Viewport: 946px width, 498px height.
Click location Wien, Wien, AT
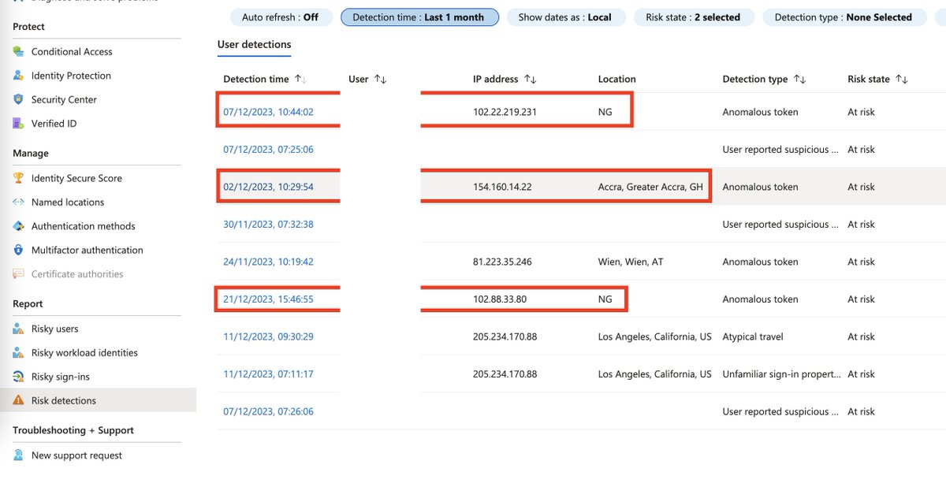pos(631,262)
